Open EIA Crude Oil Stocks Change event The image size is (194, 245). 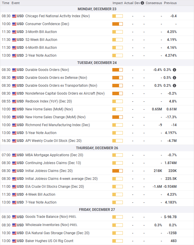pyautogui.click(x=55, y=187)
